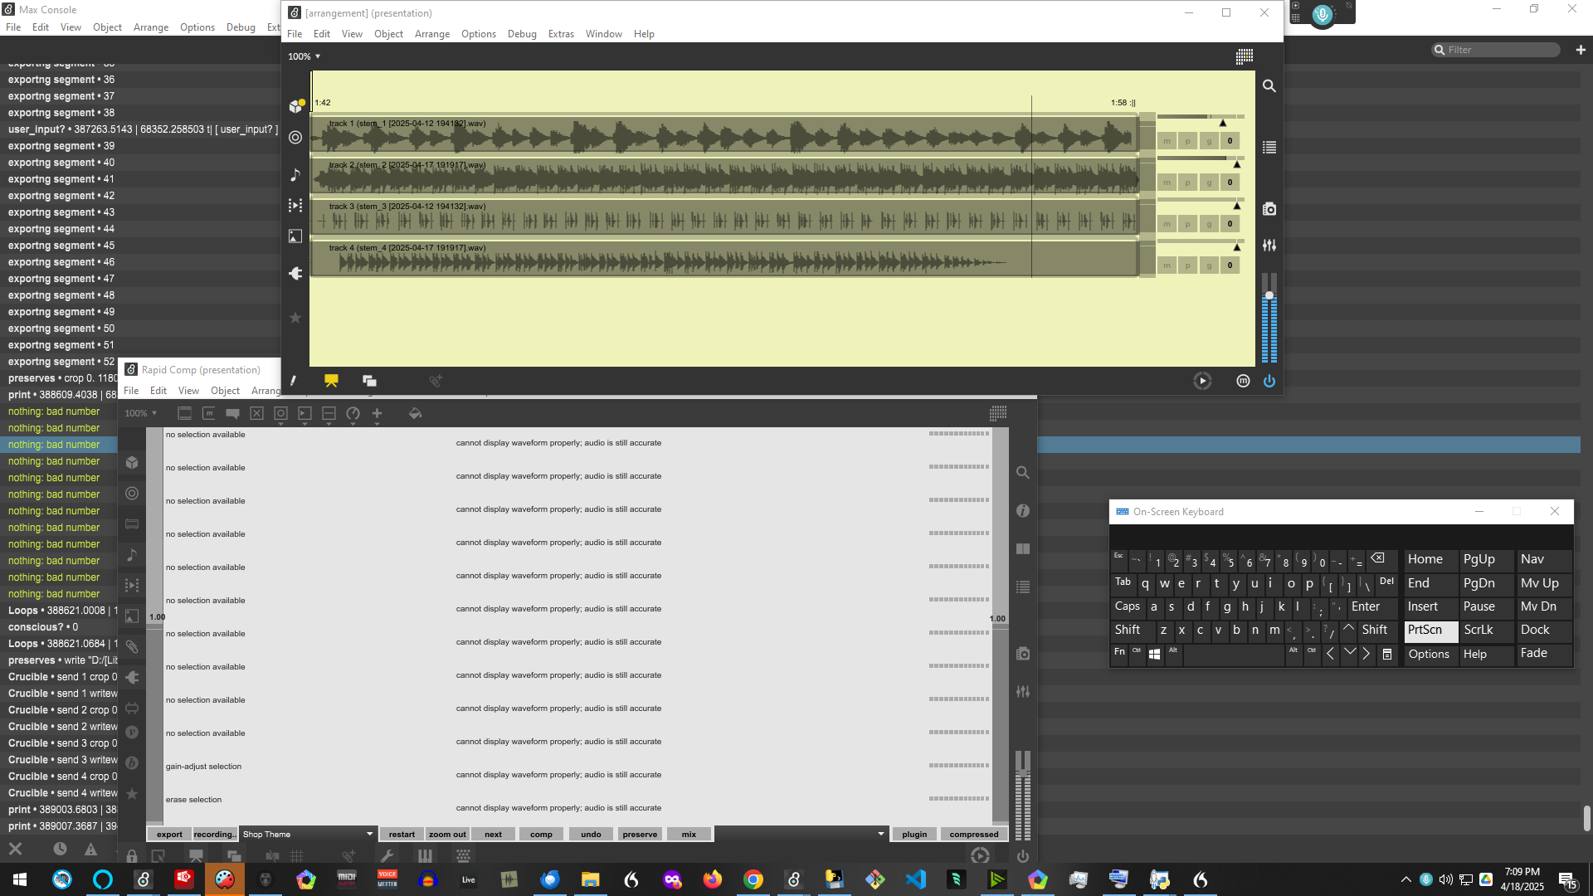The height and width of the screenshot is (896, 1593).
Task: Toggle 'g' button on track 2
Action: 1209,183
